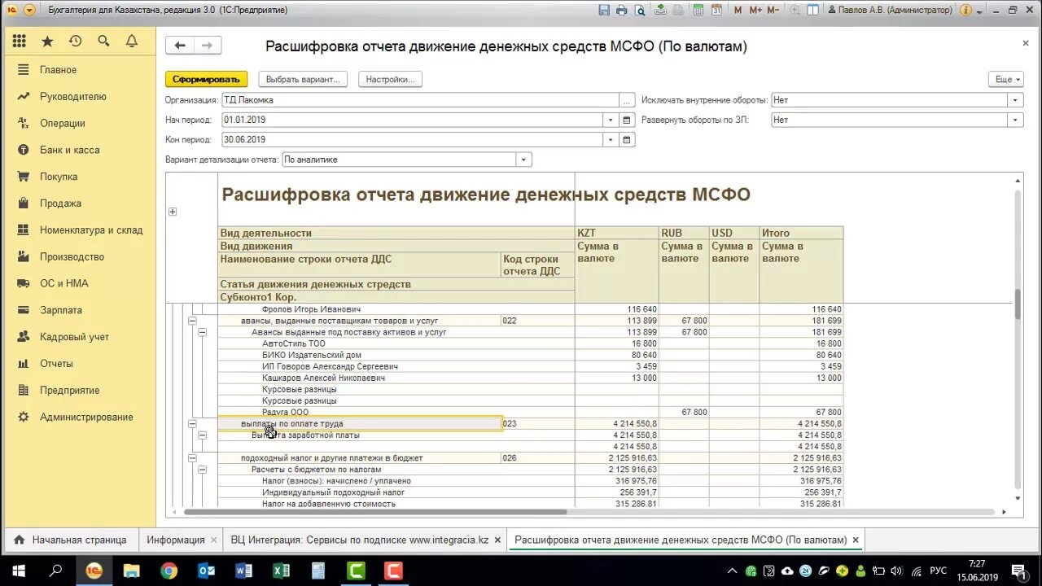Click the vertical scrollbar thumb of report

coord(1018,304)
